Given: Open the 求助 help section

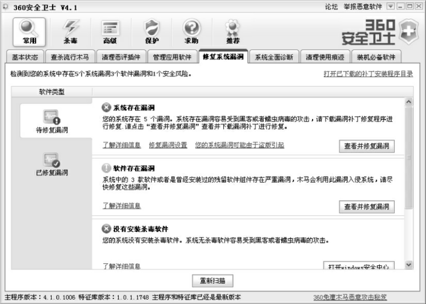Looking at the screenshot, I should coord(192,32).
